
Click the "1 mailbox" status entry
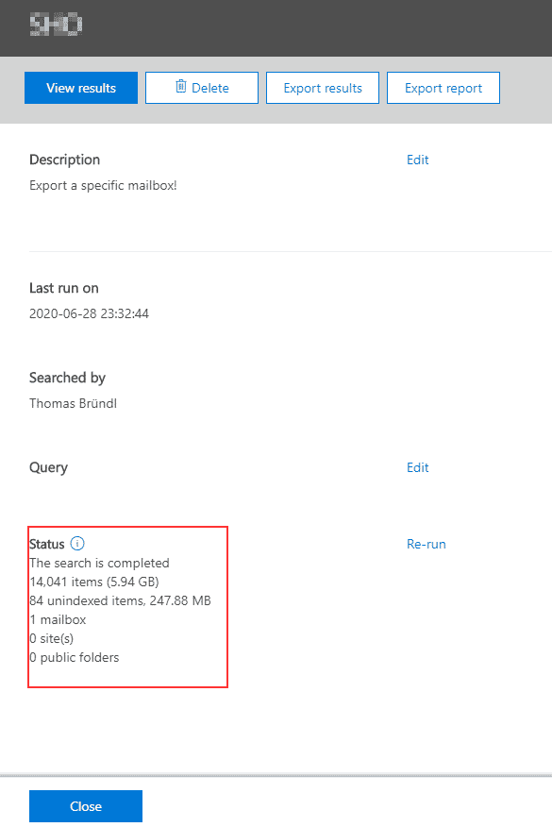pyautogui.click(x=58, y=619)
